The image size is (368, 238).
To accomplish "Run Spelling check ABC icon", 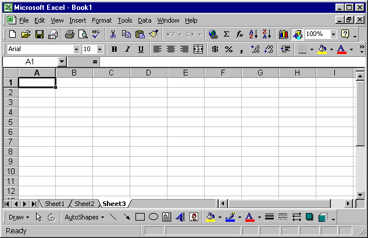I will coord(97,34).
